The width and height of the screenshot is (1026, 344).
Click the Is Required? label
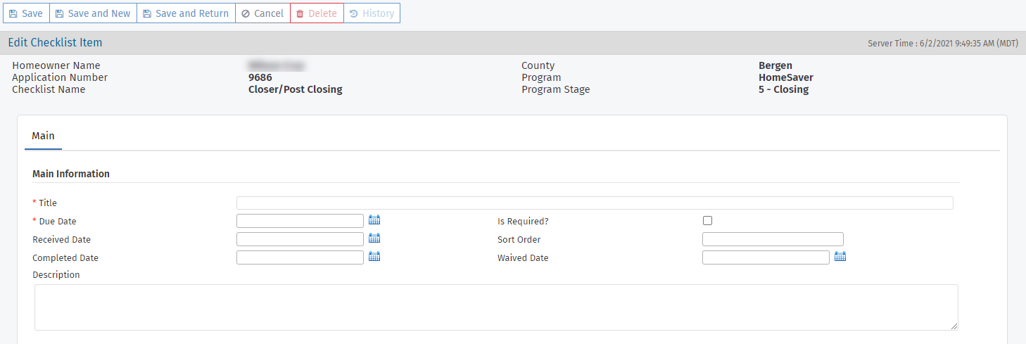523,221
